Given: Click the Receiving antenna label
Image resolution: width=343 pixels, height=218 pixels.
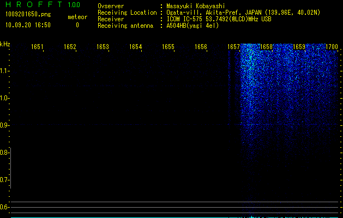Looking at the screenshot, I should click(x=125, y=26).
